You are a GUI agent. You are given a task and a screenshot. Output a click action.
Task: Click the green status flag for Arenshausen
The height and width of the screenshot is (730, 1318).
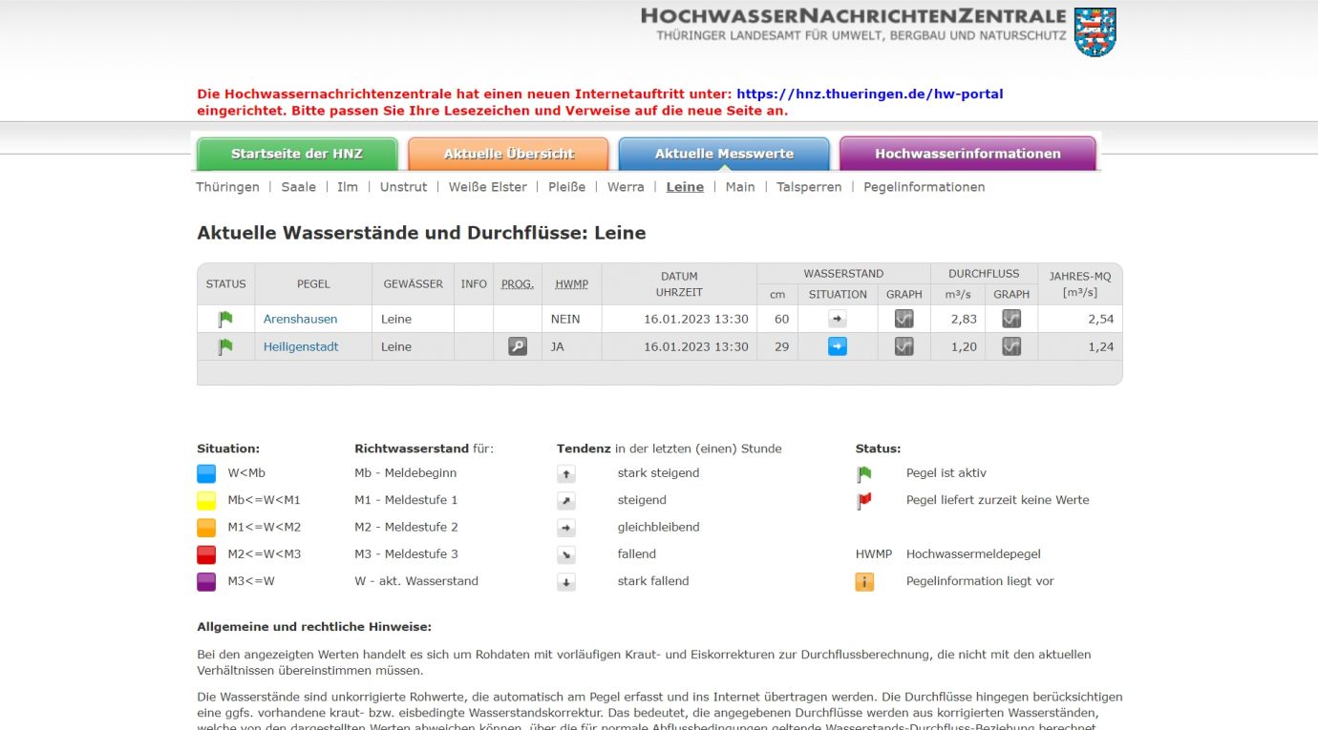coord(225,319)
